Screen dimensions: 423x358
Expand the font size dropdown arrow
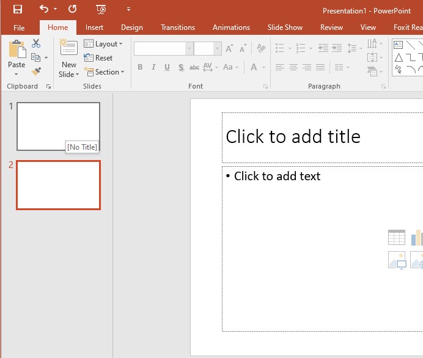click(218, 48)
